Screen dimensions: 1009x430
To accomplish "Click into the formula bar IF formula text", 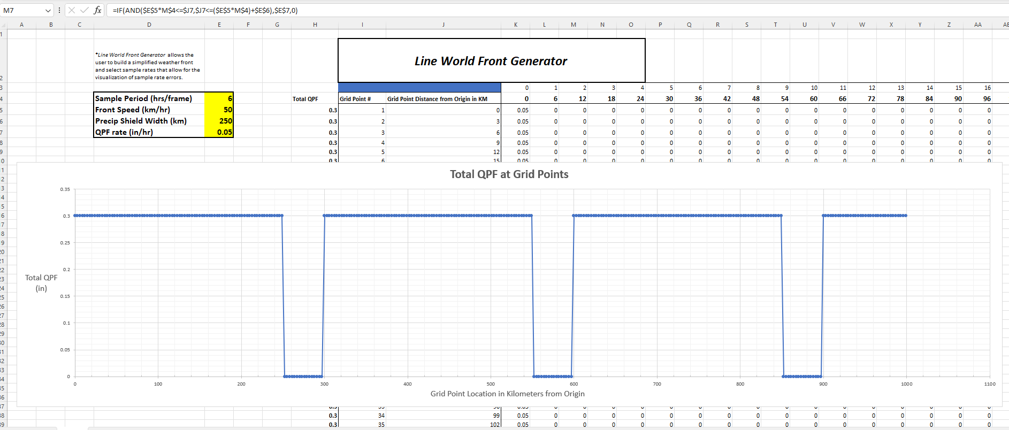I will click(205, 10).
